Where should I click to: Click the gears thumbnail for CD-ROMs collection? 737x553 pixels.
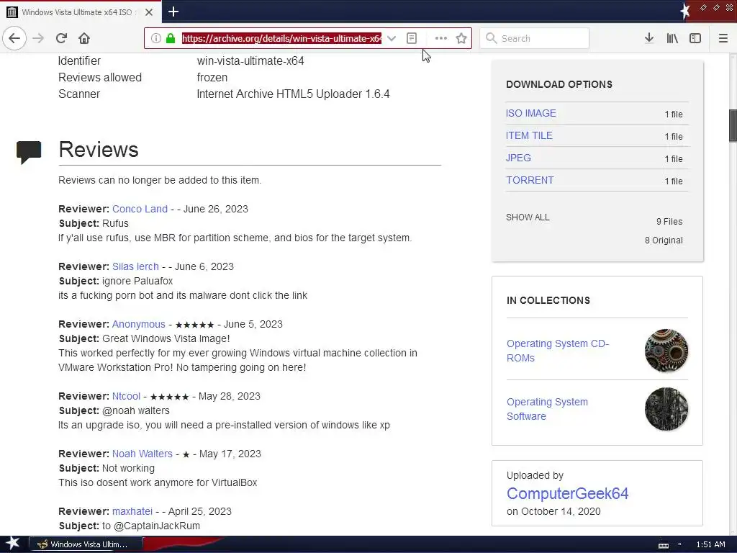pyautogui.click(x=666, y=351)
